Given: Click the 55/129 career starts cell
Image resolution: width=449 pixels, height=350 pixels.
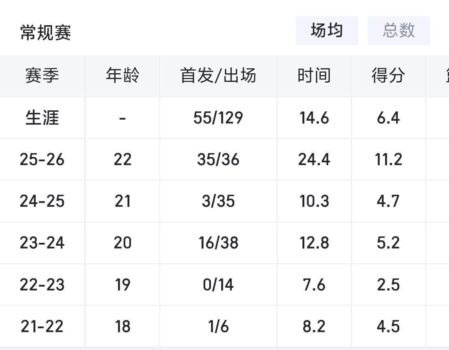Looking at the screenshot, I should pyautogui.click(x=218, y=118).
